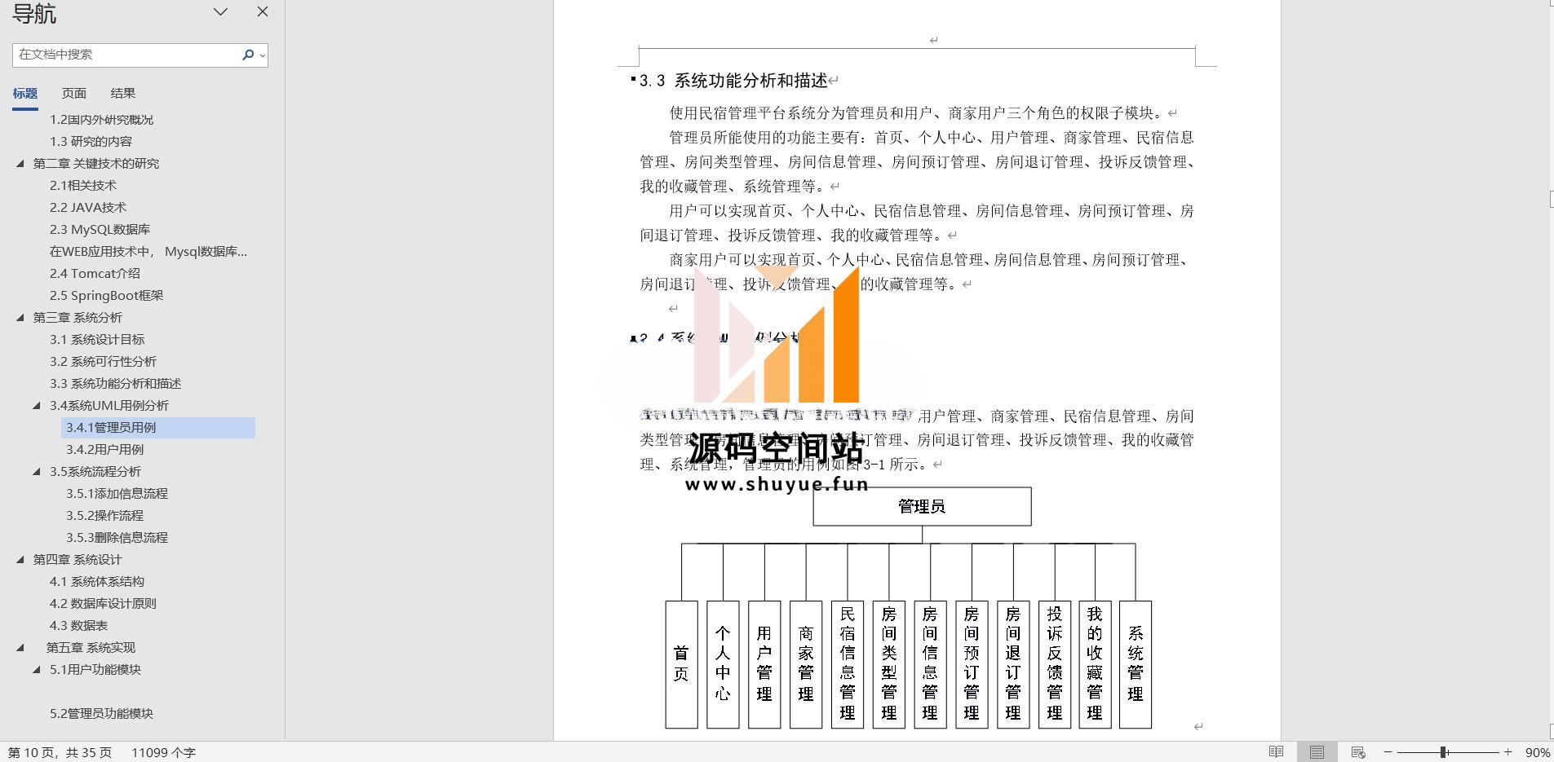Click the 房间类型管理 box in the diagram
1554x762 pixels.
tap(889, 664)
